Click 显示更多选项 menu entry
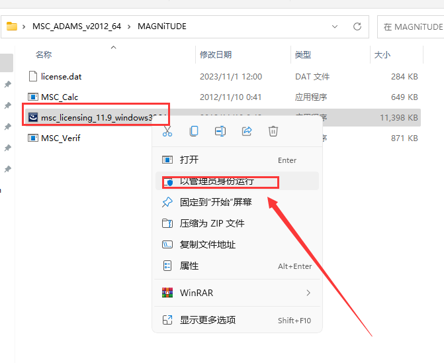This screenshot has width=444, height=363. click(x=237, y=320)
